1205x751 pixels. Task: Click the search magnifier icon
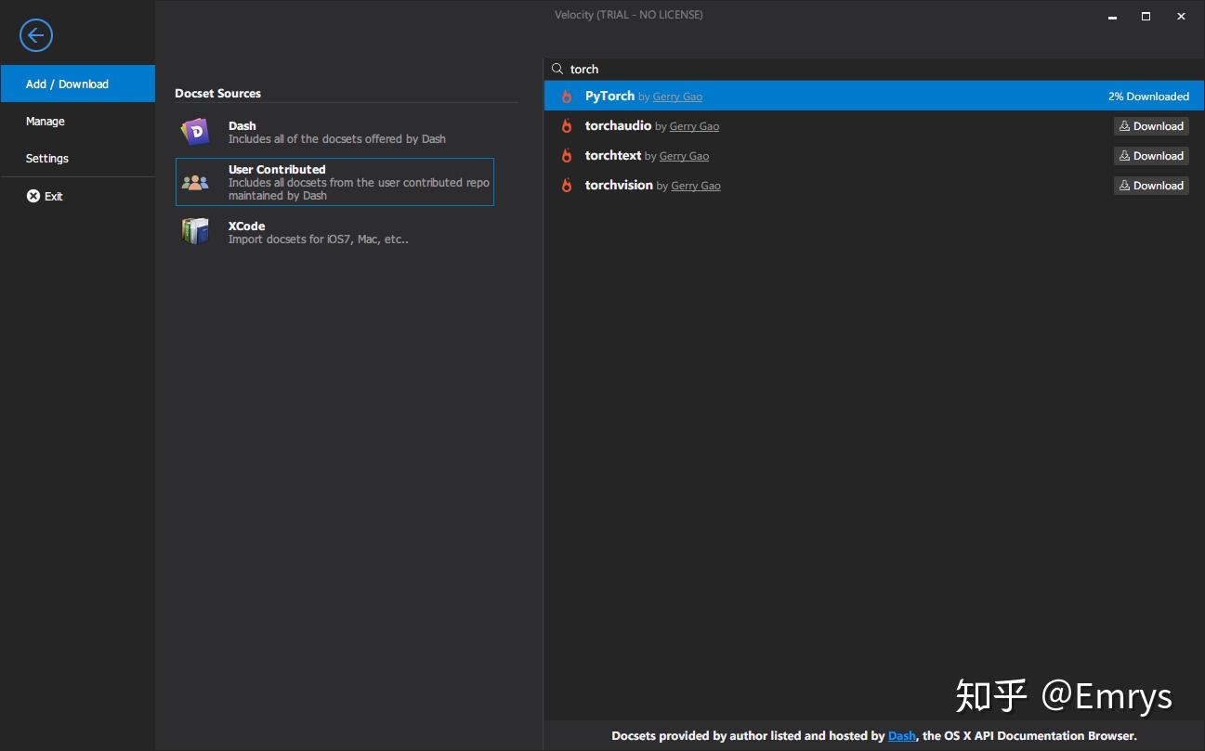557,70
